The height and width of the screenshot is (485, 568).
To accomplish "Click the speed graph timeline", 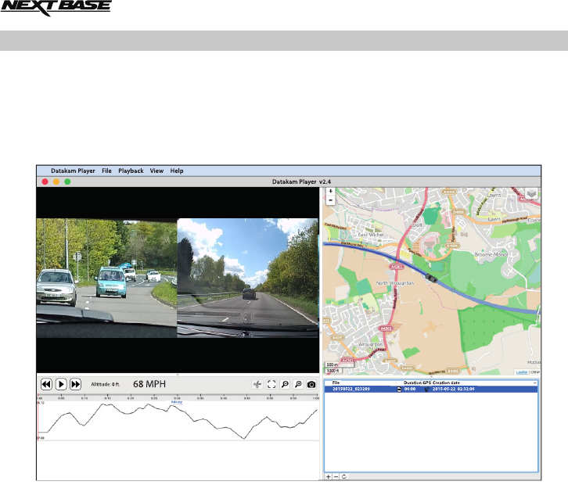I will (178, 422).
